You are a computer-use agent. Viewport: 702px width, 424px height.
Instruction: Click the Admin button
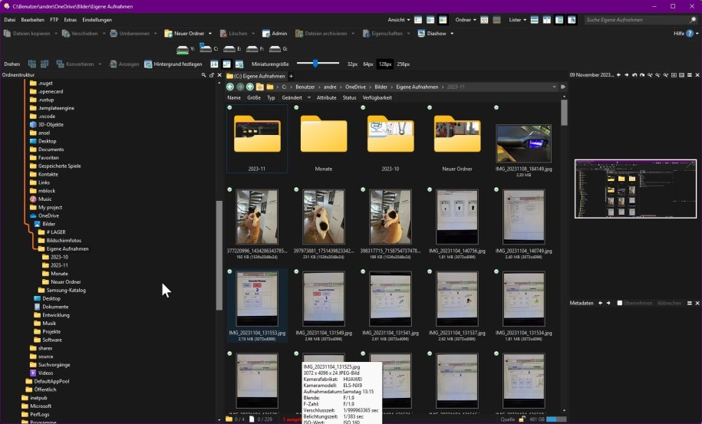tap(275, 34)
